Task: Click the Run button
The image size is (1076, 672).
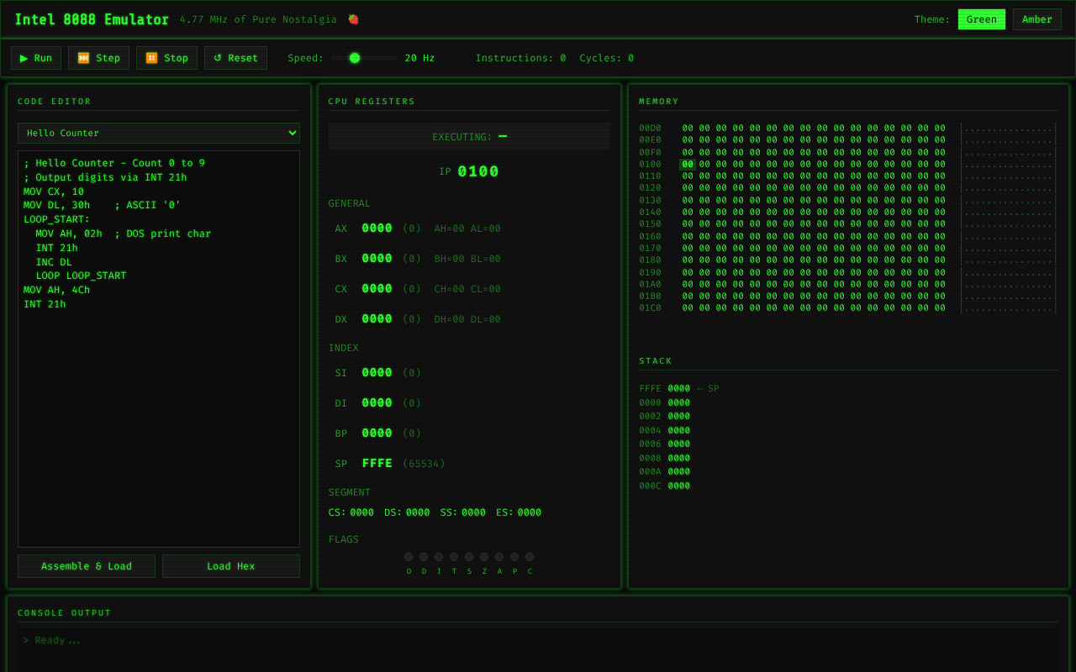Action: [36, 58]
